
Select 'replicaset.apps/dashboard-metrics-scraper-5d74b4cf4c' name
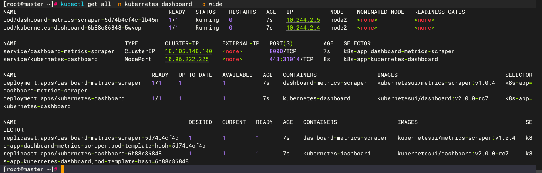pyautogui.click(x=91, y=138)
